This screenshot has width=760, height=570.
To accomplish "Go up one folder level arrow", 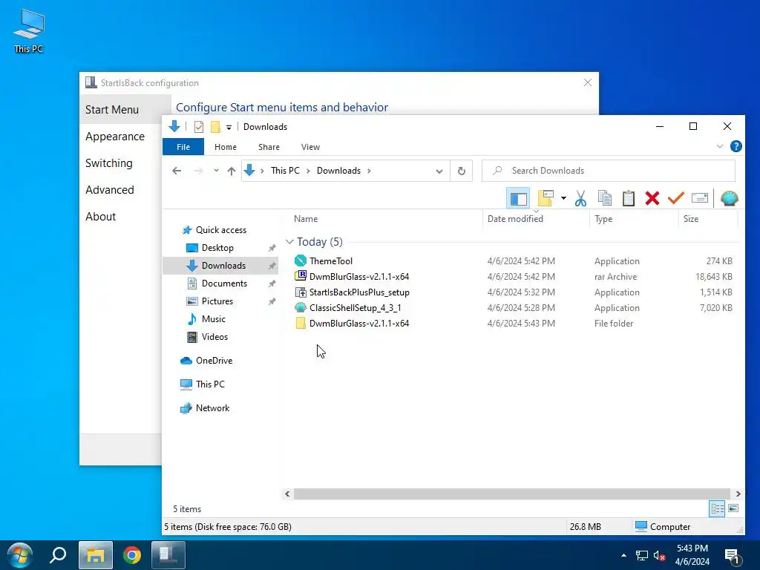I will [232, 171].
